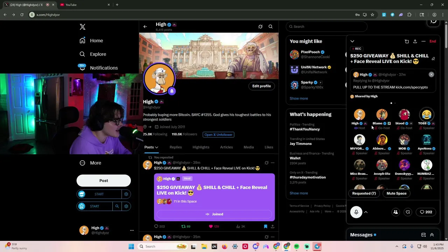This screenshot has height=252, width=448.
Task: Toggle the bookmark on the giveaway post
Action: [x=265, y=226]
